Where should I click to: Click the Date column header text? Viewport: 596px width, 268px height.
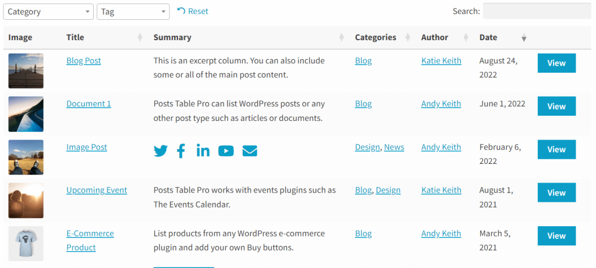point(488,37)
